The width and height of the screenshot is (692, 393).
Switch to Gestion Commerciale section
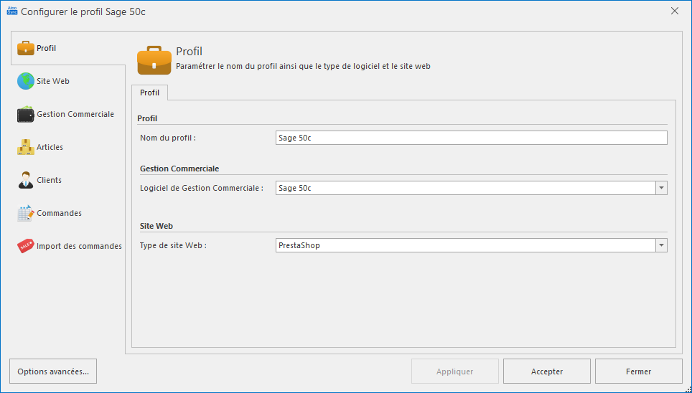(x=68, y=114)
